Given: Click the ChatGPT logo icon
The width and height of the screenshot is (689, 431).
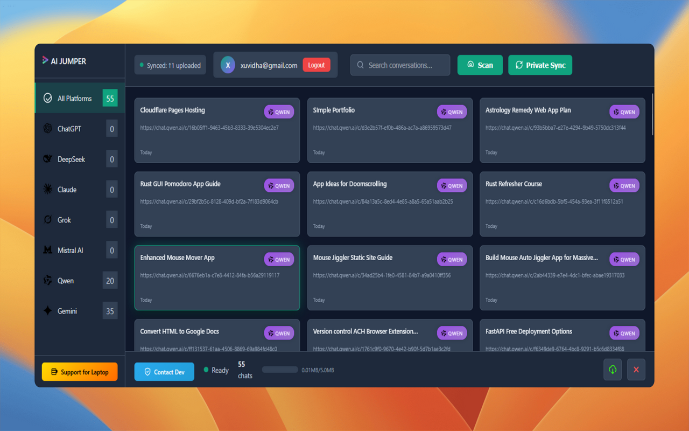Looking at the screenshot, I should point(48,129).
